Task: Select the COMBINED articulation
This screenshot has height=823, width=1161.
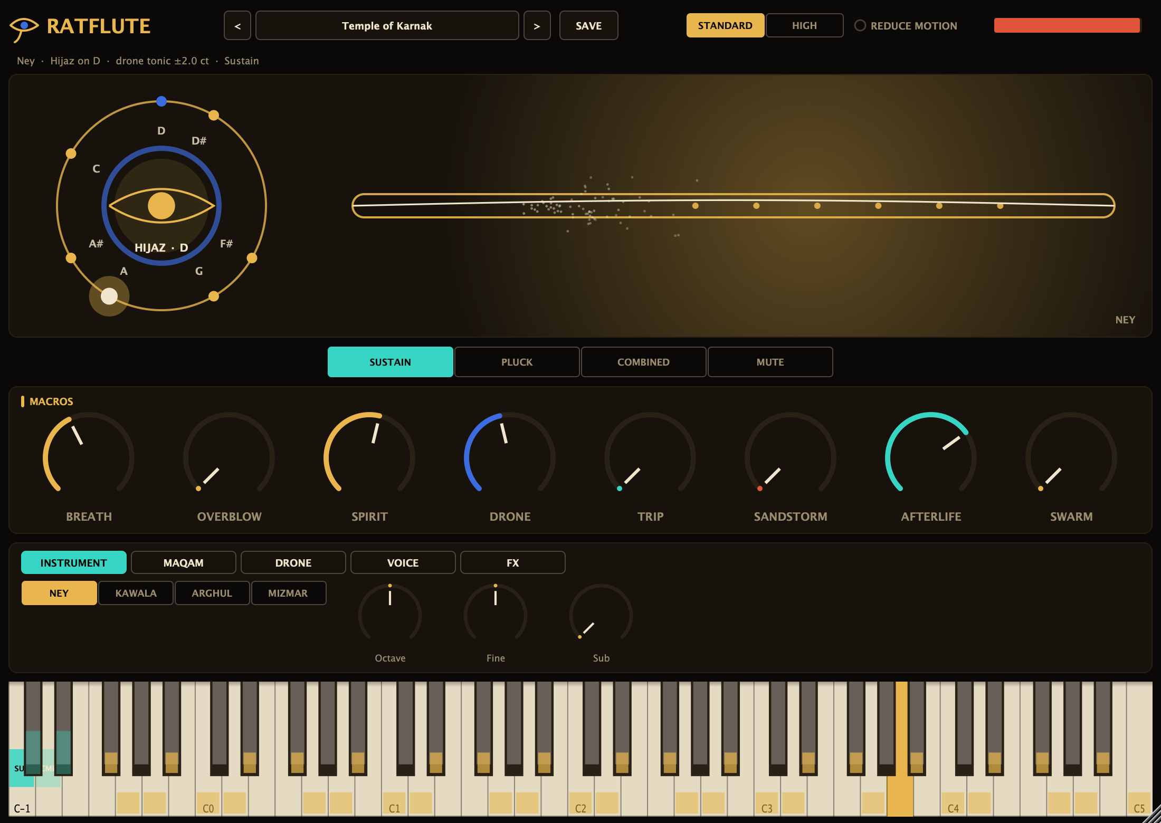Action: (x=643, y=362)
